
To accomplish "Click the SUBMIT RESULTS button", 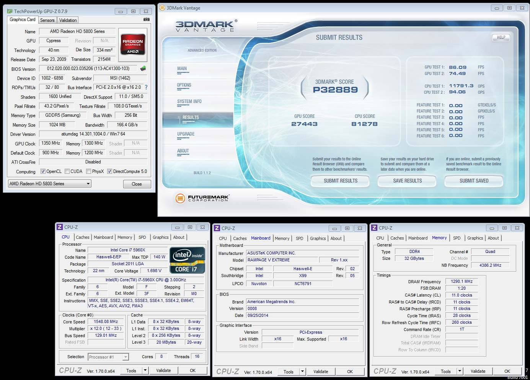I will (x=341, y=181).
